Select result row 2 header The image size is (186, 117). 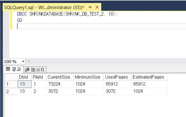[x=11, y=91]
